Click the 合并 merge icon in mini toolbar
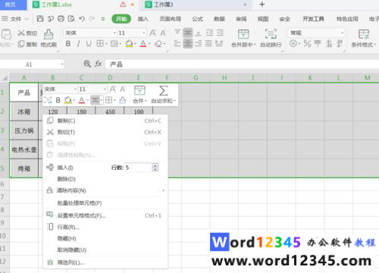Viewport: 379px width, 273px height. pos(139,90)
